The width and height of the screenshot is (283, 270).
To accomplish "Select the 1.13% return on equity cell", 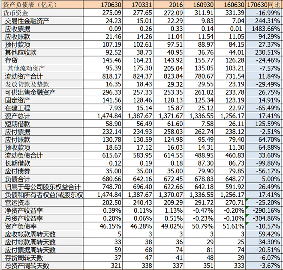I will (x=169, y=211).
